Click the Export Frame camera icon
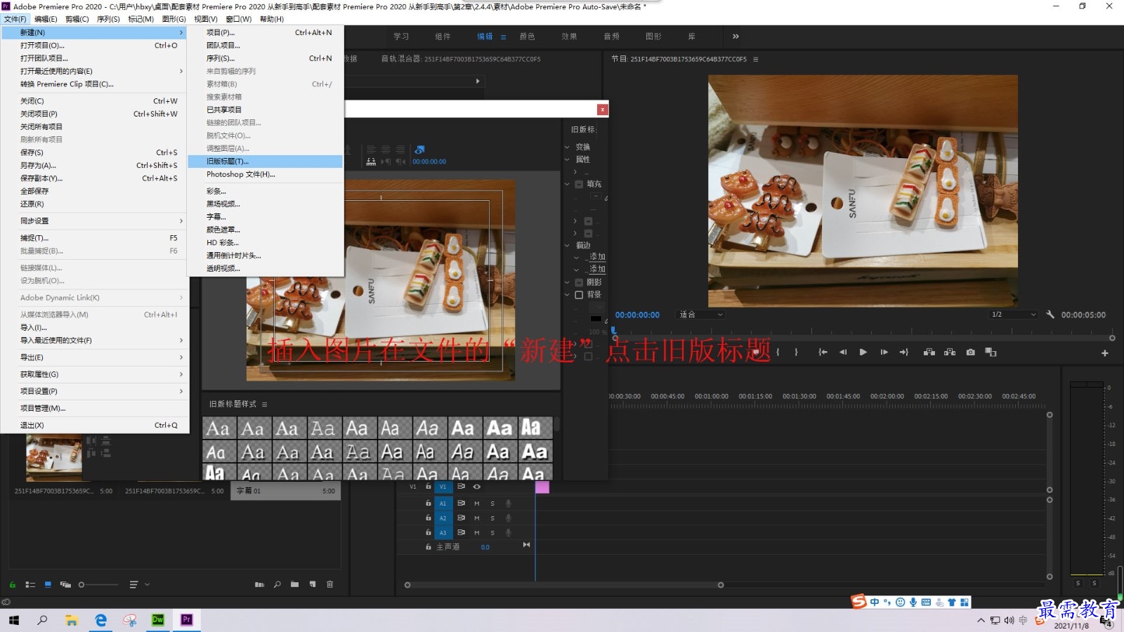Viewport: 1124px width, 632px height. click(x=970, y=353)
